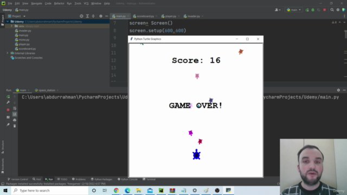Stop execution with top toolbar red square
347x195 pixels.
pyautogui.click(x=324, y=10)
